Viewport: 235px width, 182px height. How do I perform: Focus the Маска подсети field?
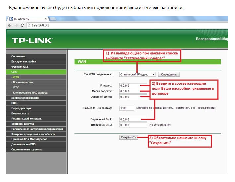(130, 91)
